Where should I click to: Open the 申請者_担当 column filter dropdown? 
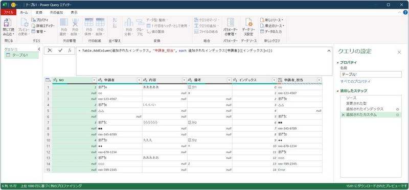pos(319,80)
